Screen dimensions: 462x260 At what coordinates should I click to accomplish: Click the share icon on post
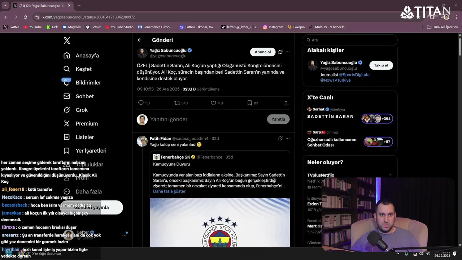coord(286,103)
